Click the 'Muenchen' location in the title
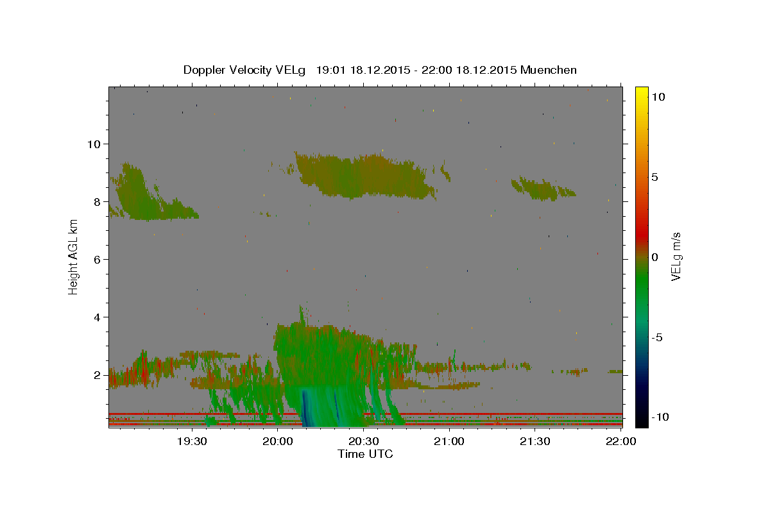 pyautogui.click(x=549, y=70)
